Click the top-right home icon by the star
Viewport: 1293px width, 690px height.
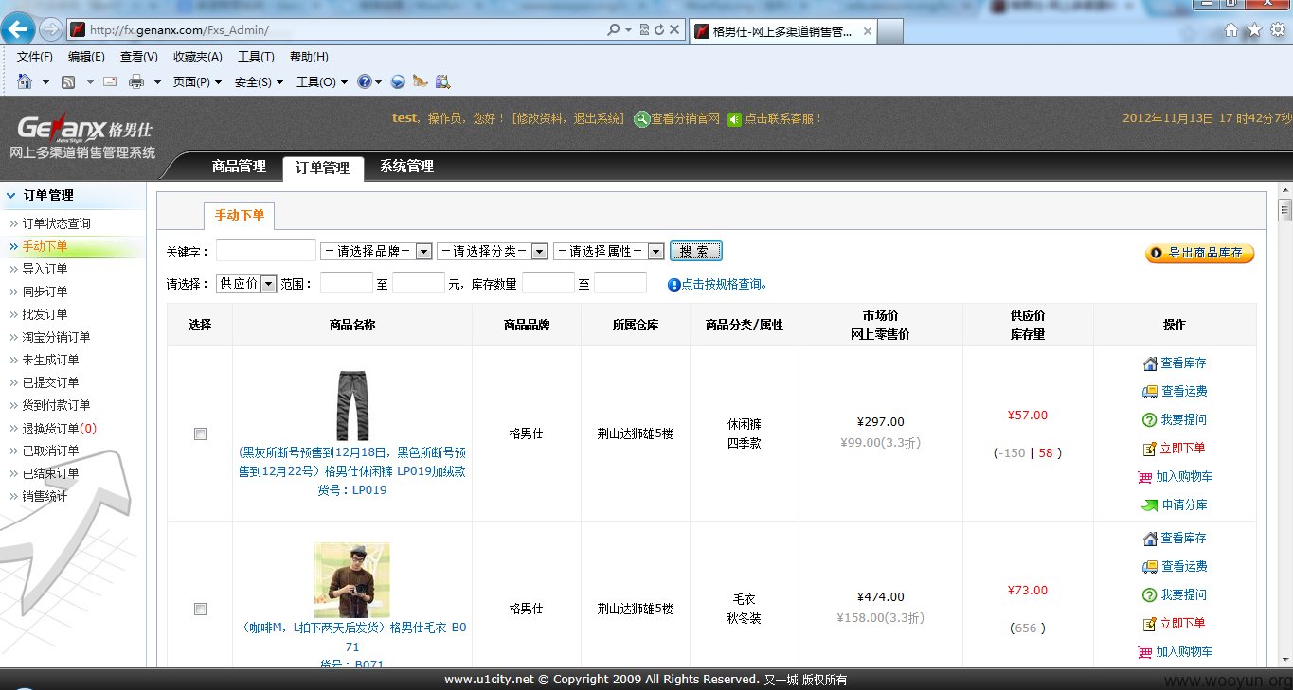coord(1231,29)
